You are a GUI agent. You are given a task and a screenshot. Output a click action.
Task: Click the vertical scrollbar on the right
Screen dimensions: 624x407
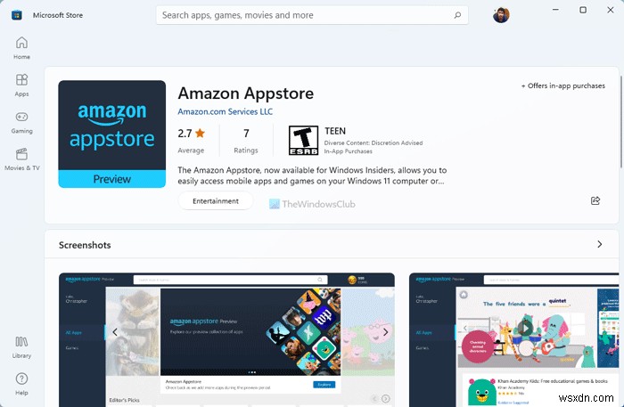621,121
